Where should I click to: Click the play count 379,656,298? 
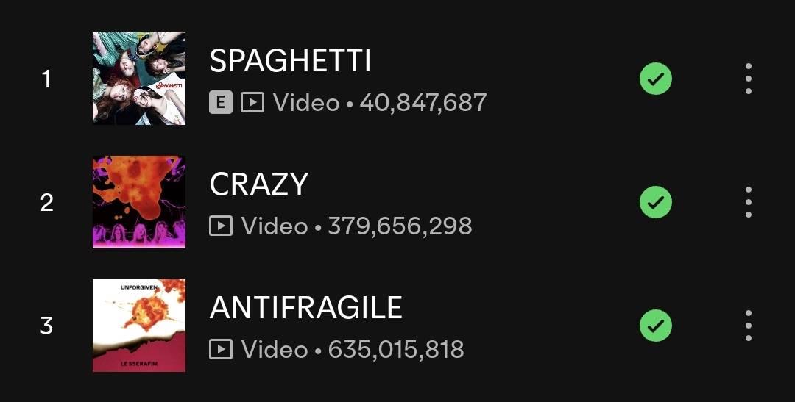[400, 226]
